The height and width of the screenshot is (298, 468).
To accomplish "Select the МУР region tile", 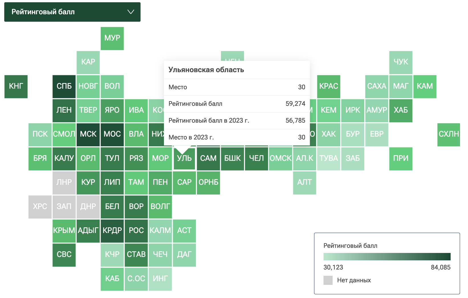I will [x=112, y=38].
